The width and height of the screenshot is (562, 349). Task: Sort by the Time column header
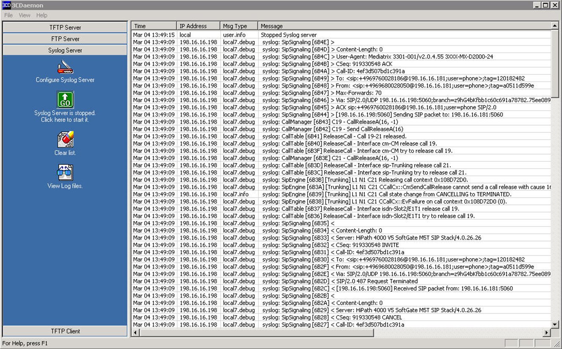[154, 26]
